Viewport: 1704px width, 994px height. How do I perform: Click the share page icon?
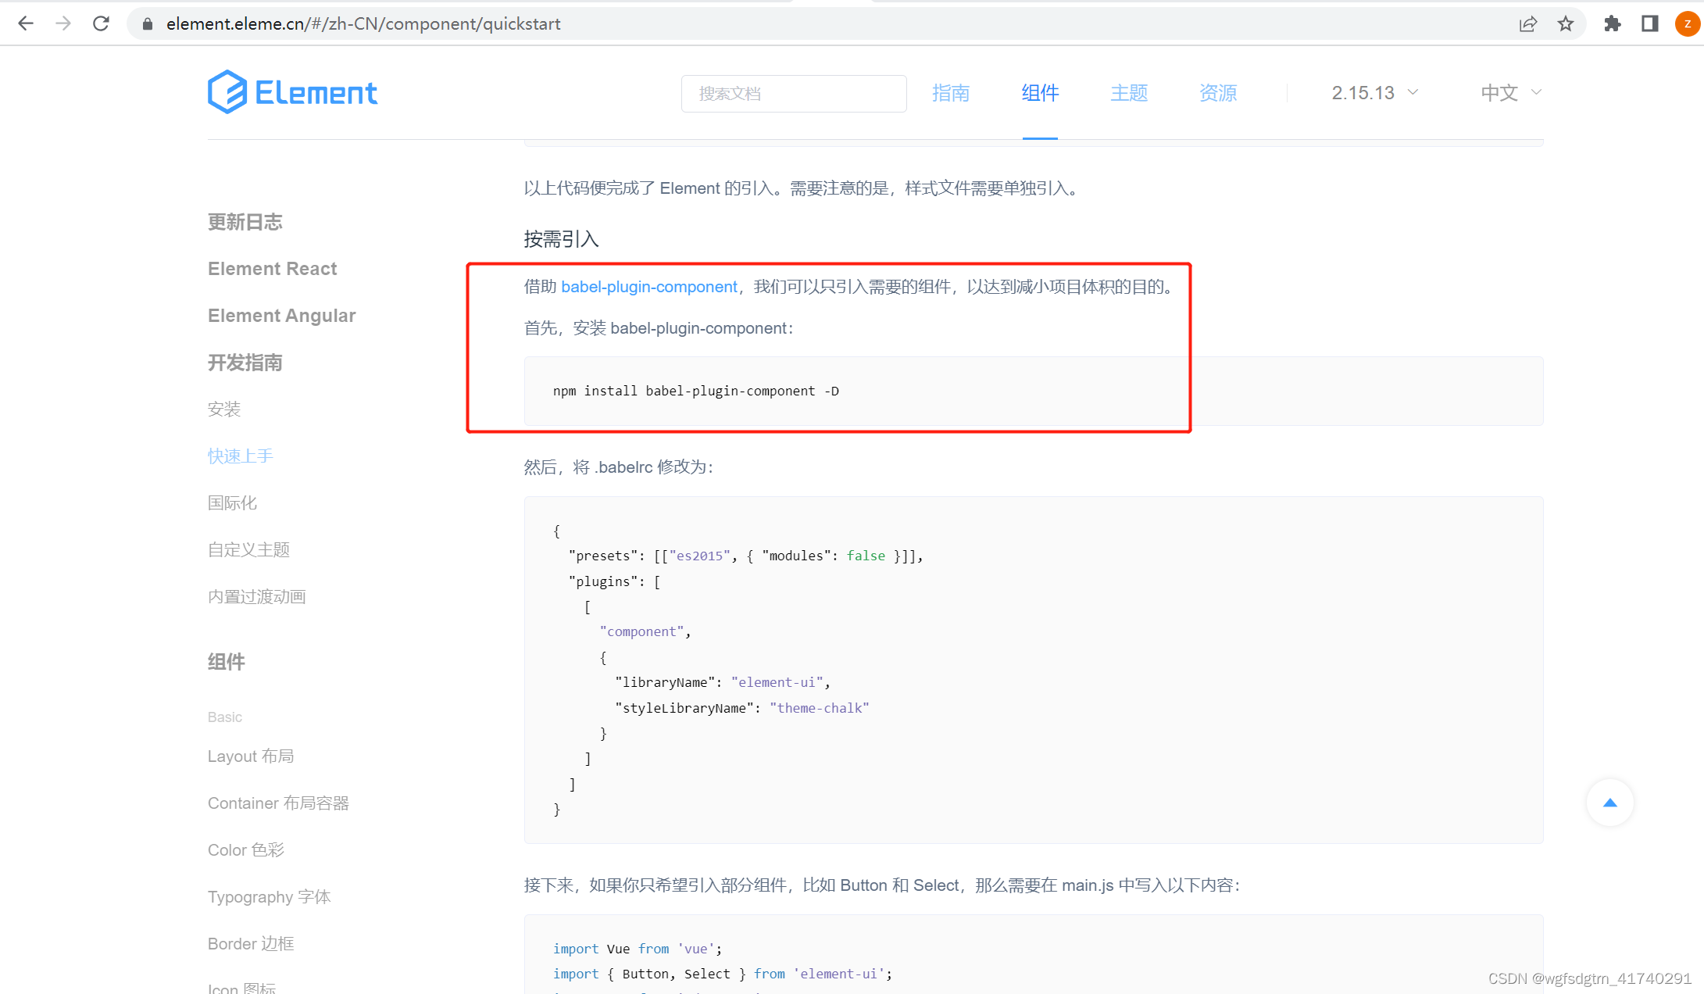(x=1527, y=23)
